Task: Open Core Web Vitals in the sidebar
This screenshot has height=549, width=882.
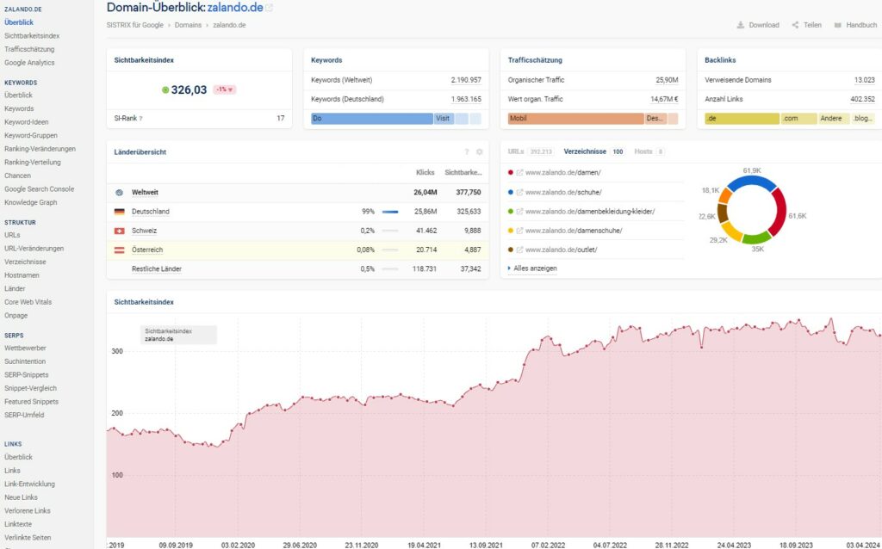Action: tap(28, 302)
